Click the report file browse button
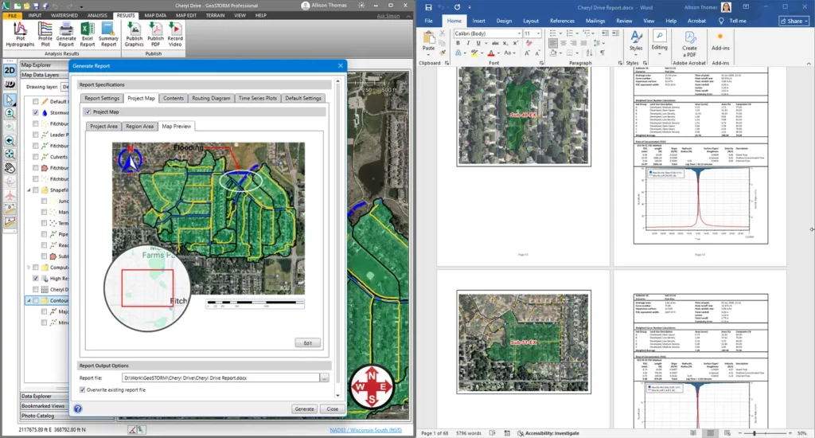Viewport: 815px width, 438px height. tap(325, 378)
